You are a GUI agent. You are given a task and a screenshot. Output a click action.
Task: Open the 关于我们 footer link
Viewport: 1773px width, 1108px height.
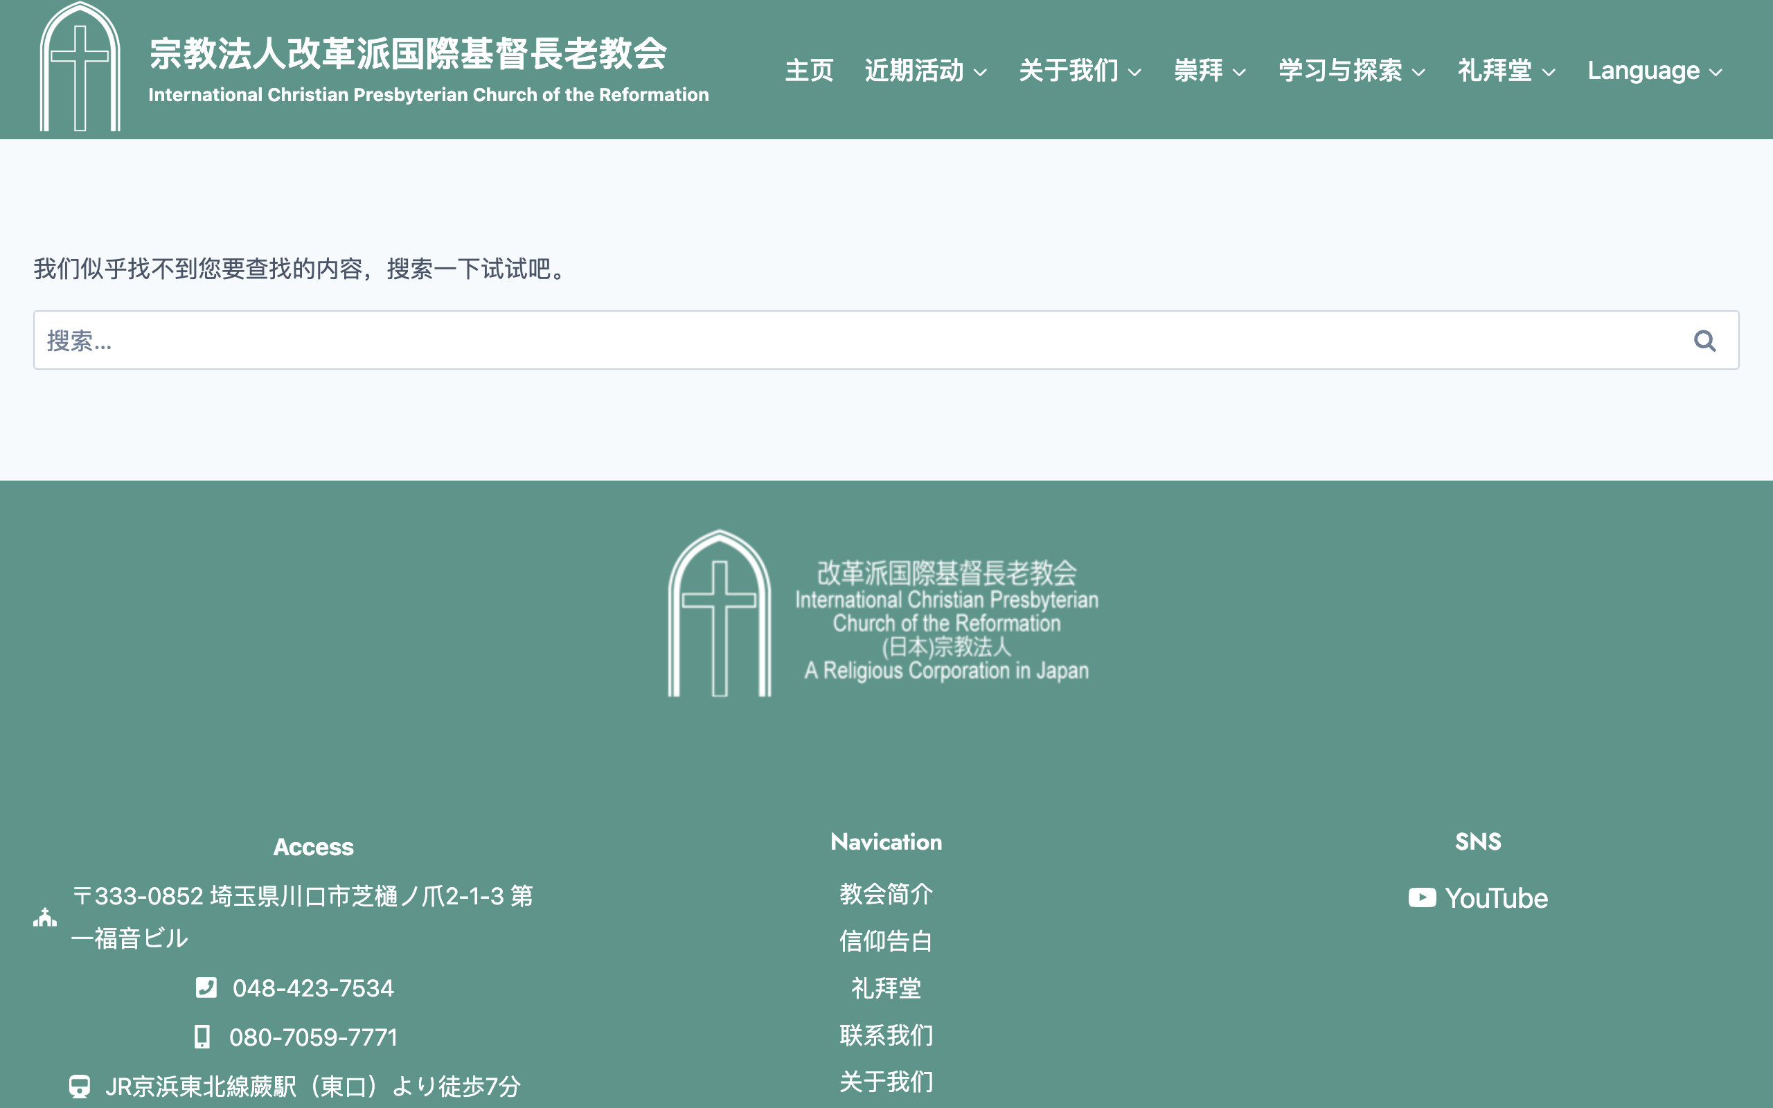[886, 1082]
